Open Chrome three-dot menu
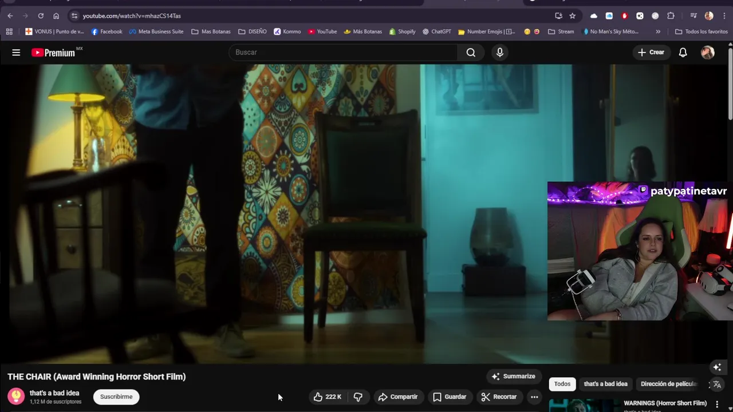The height and width of the screenshot is (412, 733). [724, 16]
